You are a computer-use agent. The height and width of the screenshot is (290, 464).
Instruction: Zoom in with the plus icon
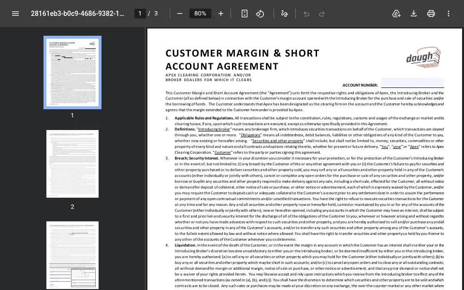point(221,14)
